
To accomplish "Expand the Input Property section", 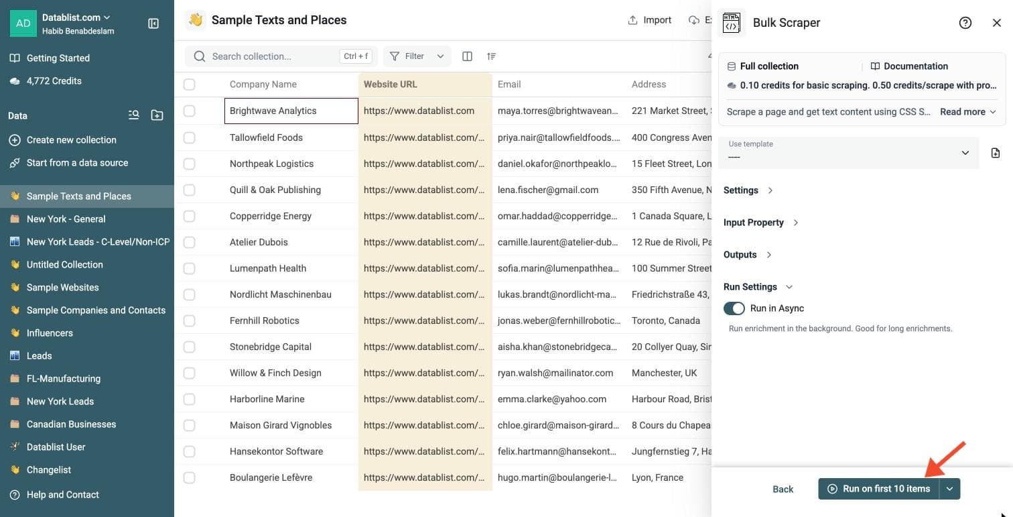I will (x=761, y=223).
